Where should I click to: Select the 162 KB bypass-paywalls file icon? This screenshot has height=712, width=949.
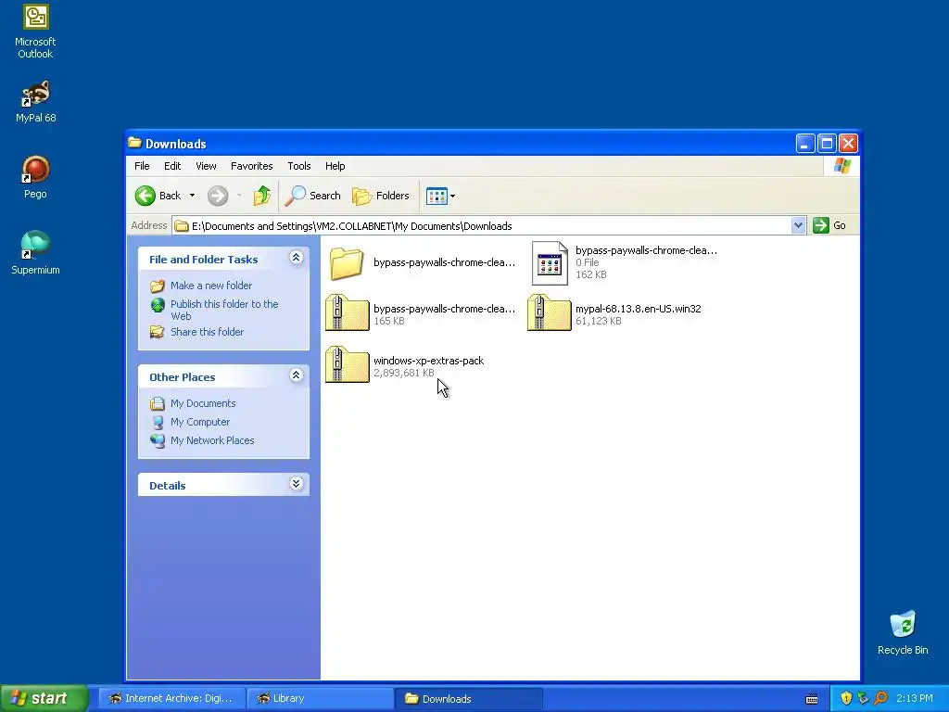[x=550, y=262]
